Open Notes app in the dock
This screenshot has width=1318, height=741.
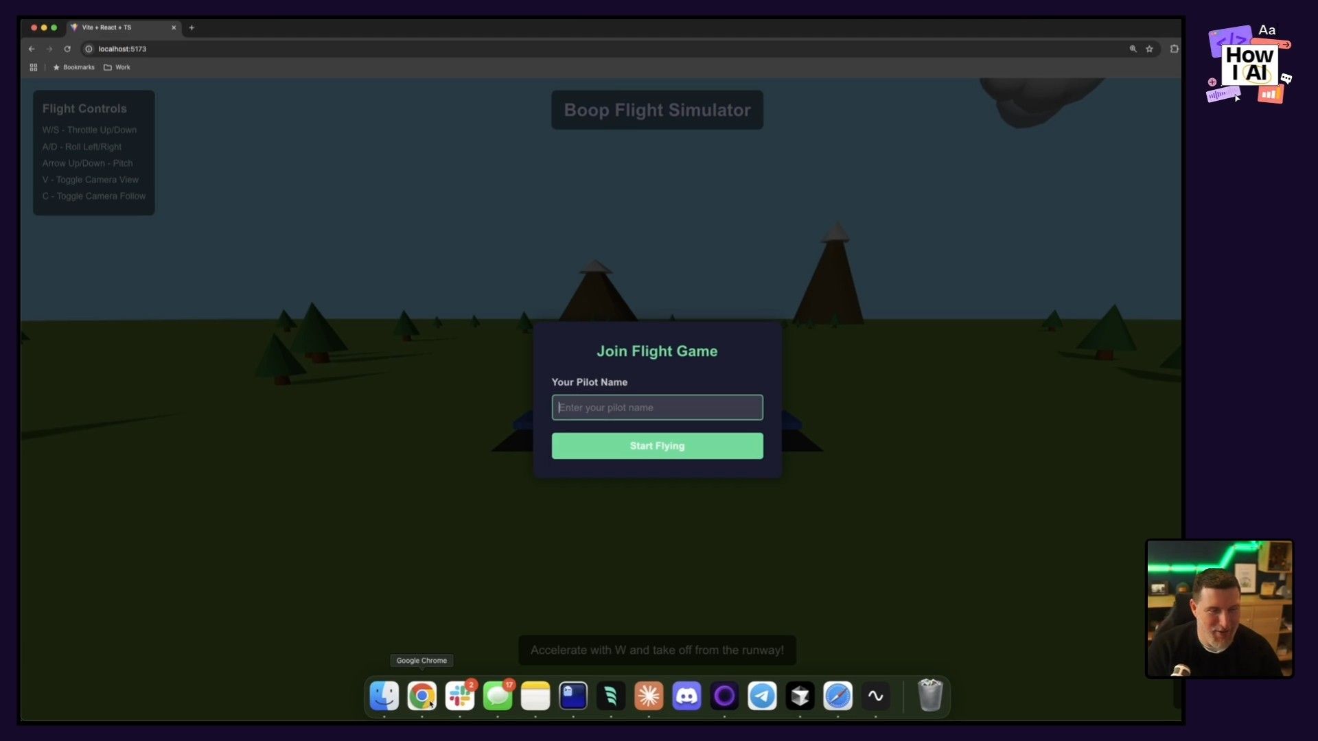click(535, 696)
